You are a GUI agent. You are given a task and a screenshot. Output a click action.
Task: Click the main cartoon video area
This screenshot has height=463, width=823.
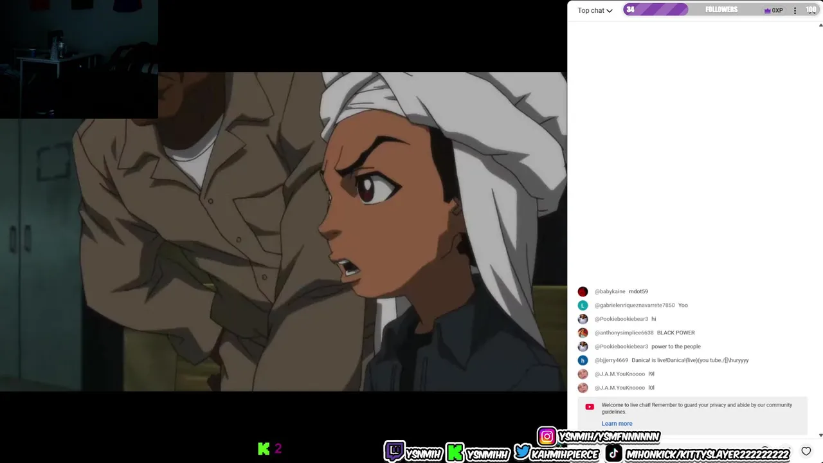point(283,232)
